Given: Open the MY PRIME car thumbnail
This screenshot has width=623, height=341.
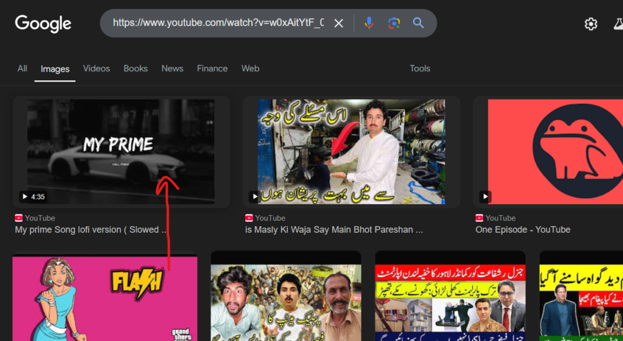Looking at the screenshot, I should tap(121, 151).
